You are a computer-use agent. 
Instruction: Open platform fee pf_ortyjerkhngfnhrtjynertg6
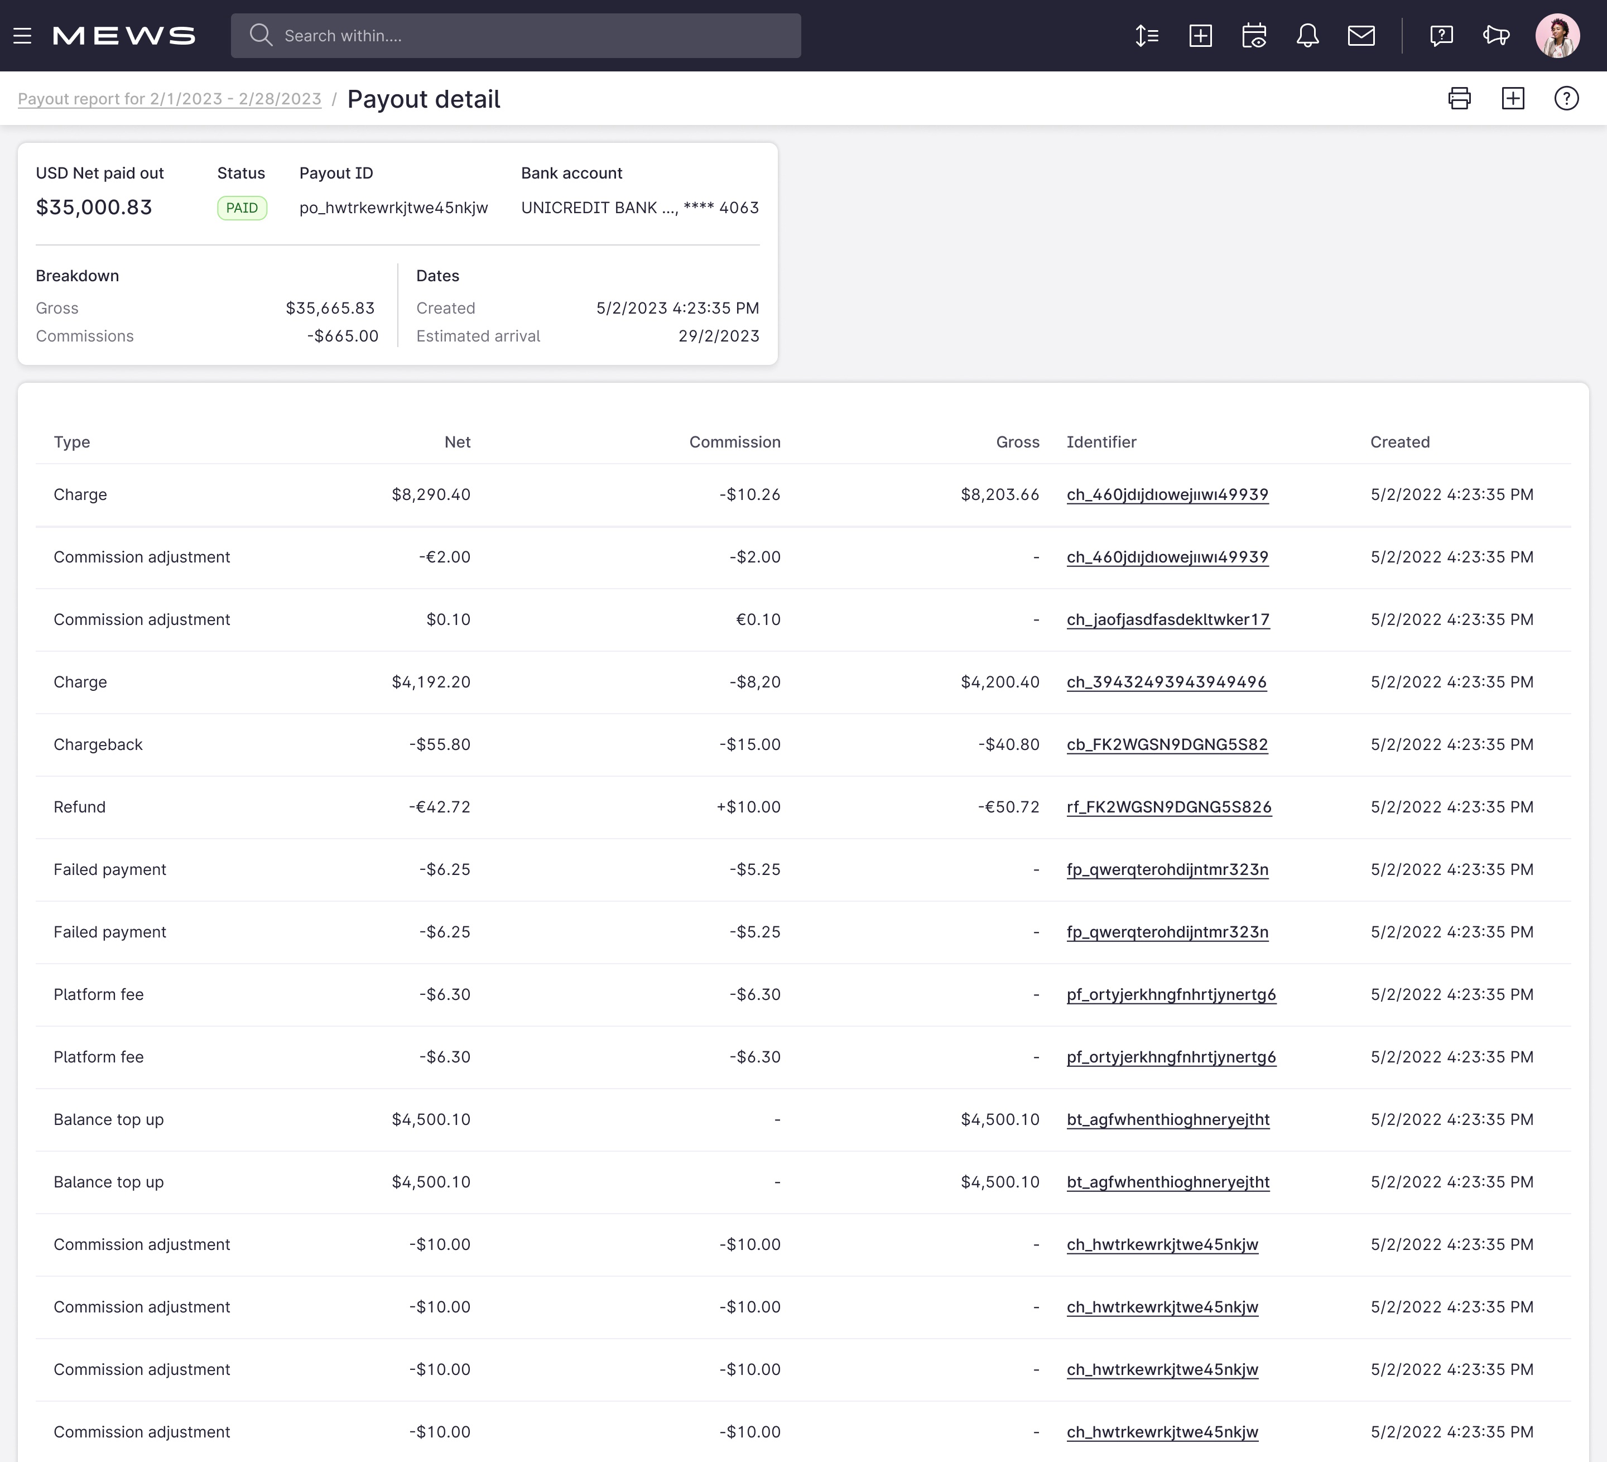[1171, 994]
